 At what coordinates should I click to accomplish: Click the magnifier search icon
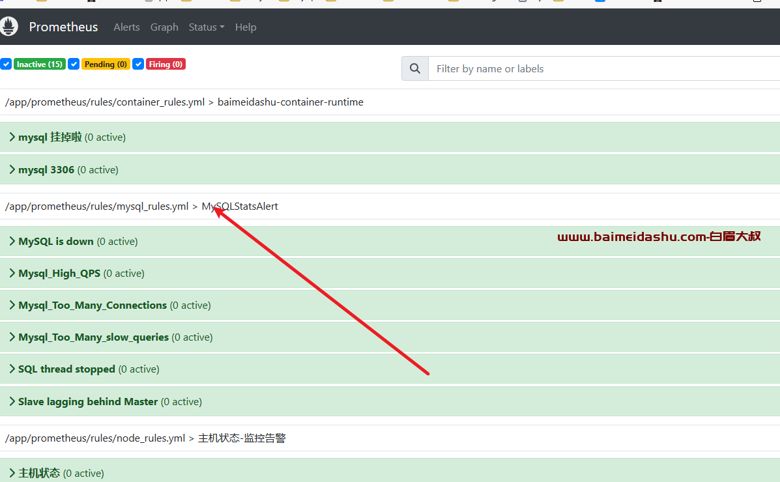(x=415, y=68)
